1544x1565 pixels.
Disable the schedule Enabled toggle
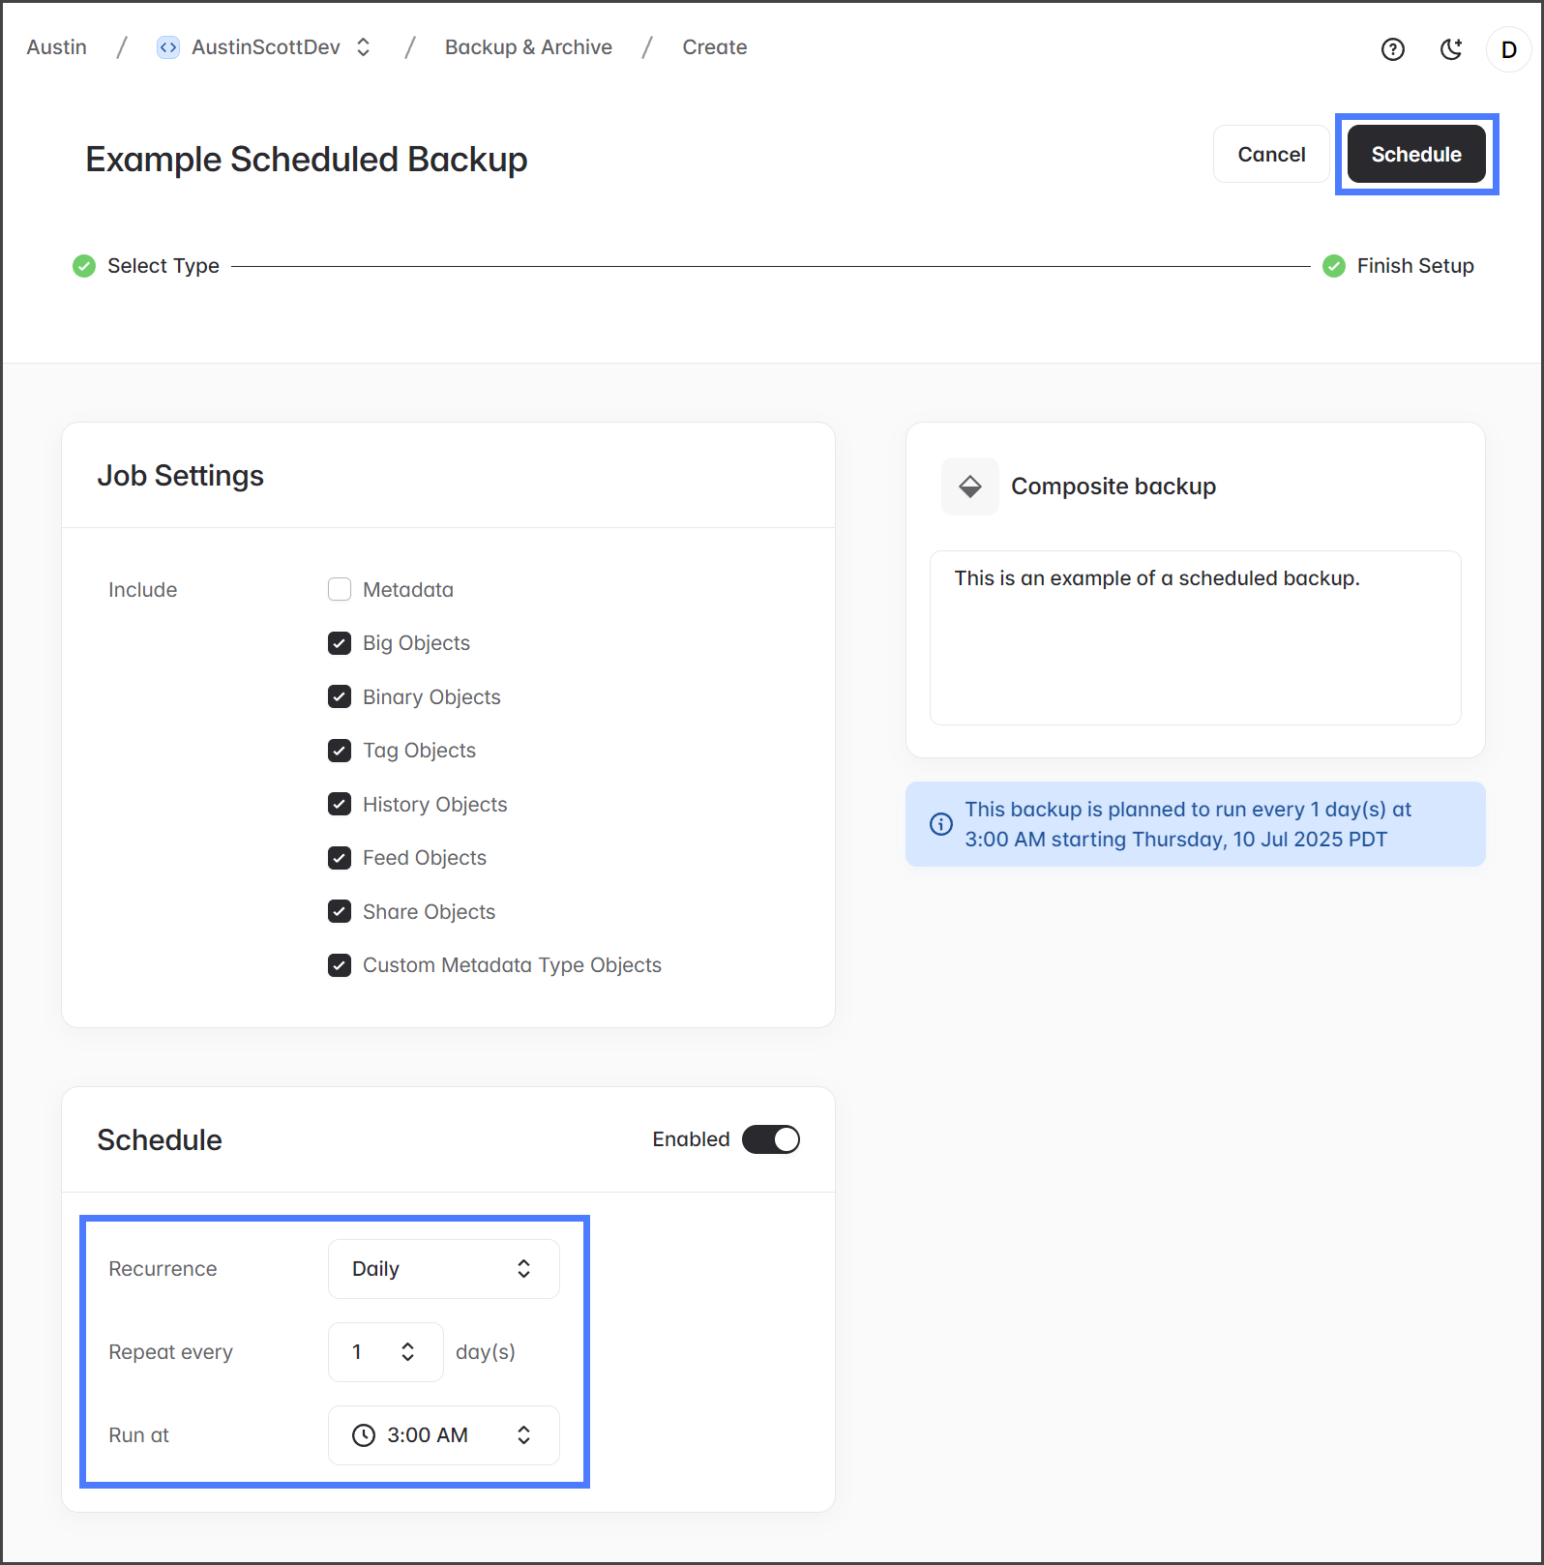(x=770, y=1139)
